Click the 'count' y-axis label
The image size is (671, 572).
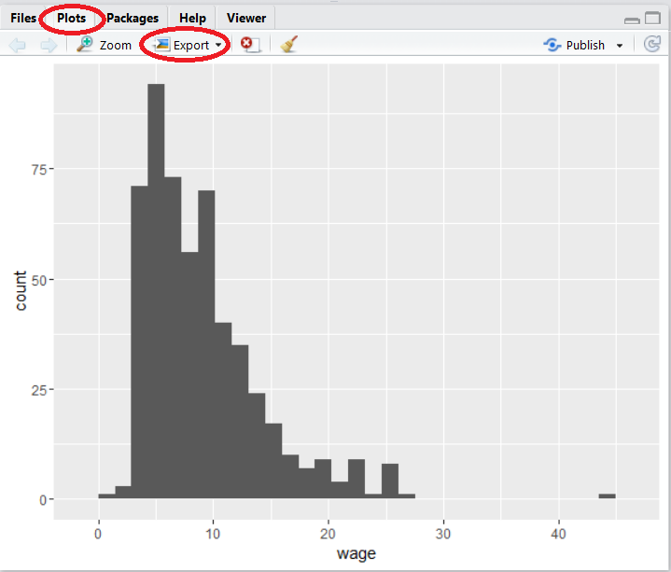21,290
